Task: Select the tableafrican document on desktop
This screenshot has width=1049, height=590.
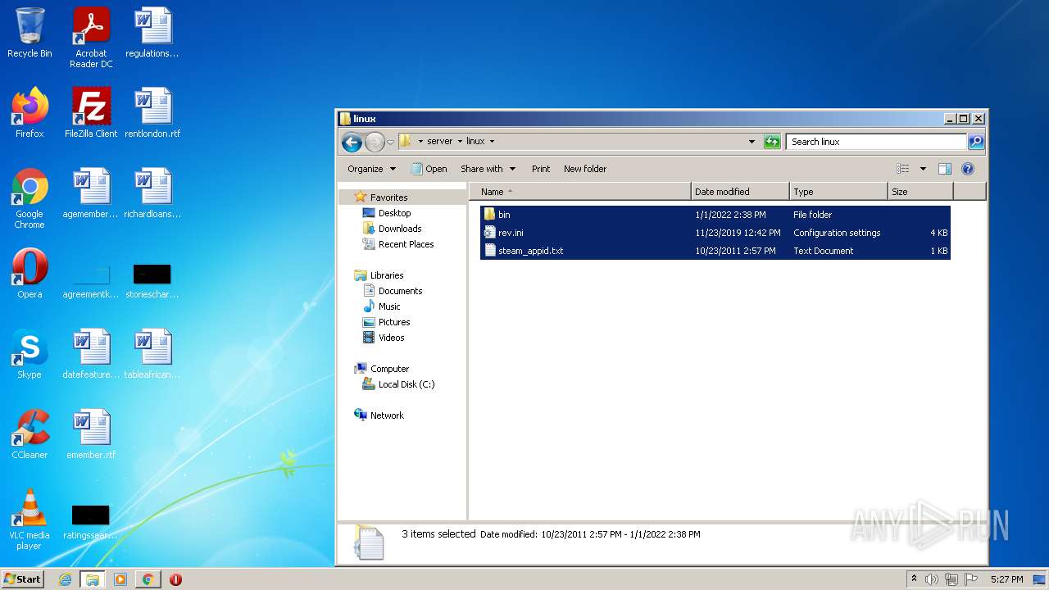Action: (x=152, y=354)
